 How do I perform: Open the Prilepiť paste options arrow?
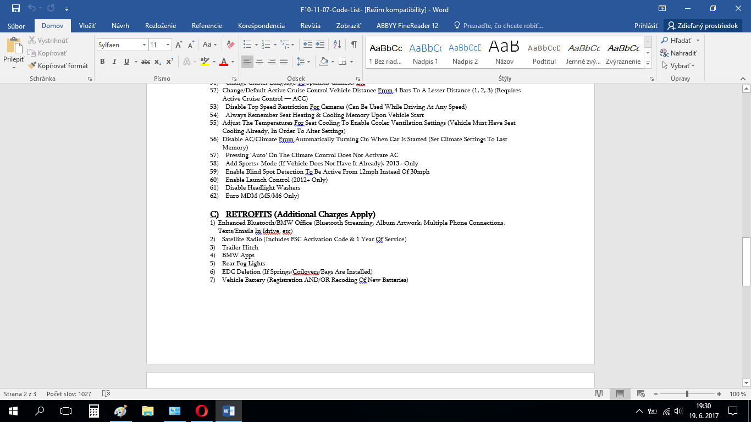tap(14, 68)
